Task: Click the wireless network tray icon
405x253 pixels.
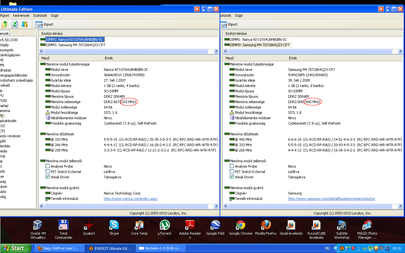Action: coord(347,249)
